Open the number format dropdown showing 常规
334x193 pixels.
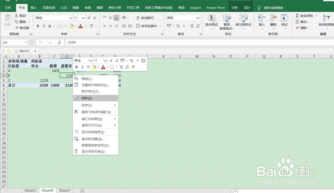pyautogui.click(x=198, y=17)
